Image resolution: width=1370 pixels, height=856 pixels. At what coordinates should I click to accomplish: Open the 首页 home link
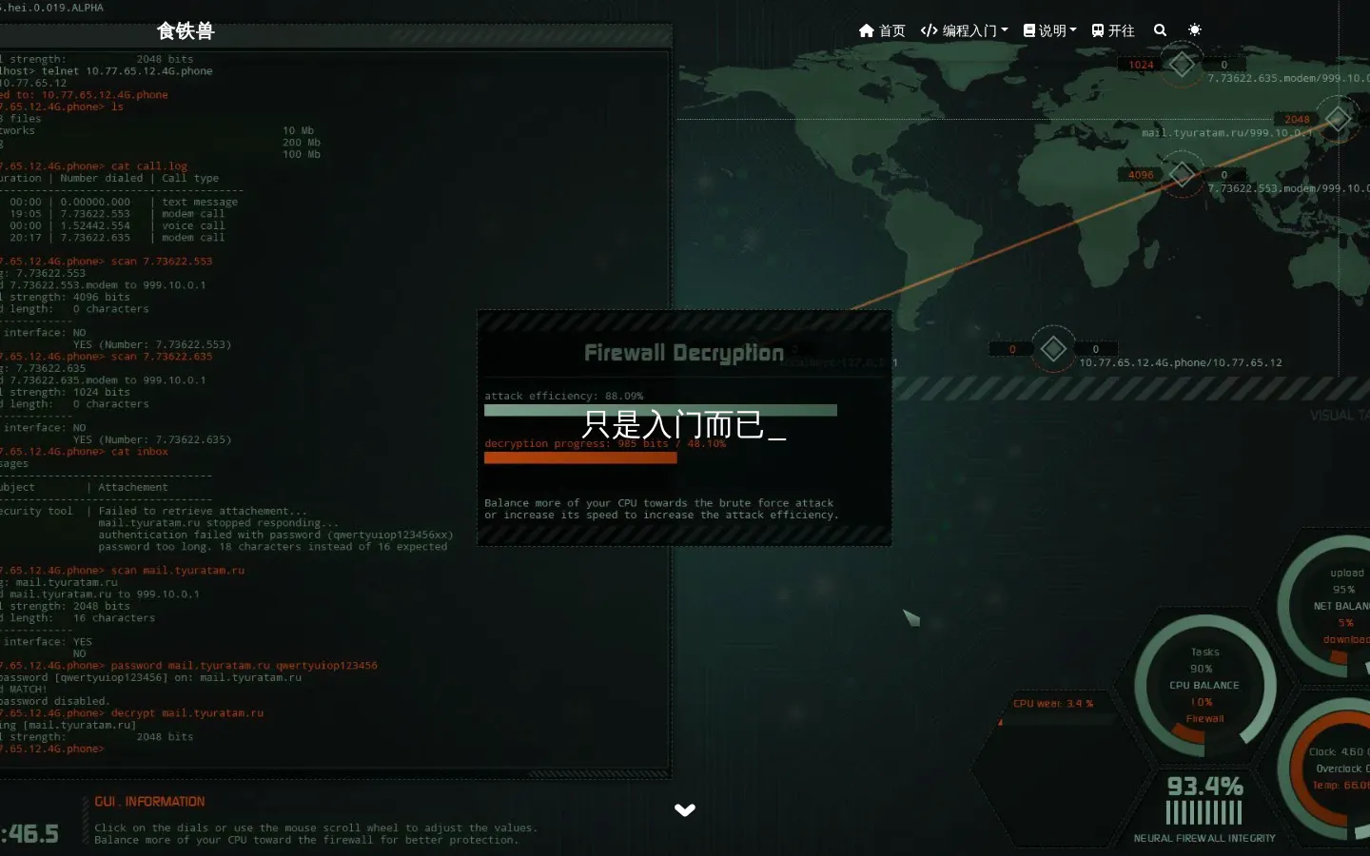(x=882, y=30)
